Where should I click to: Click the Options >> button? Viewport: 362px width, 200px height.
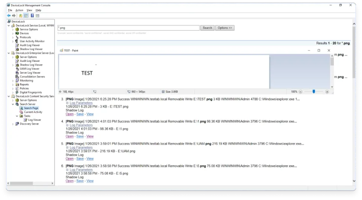coord(224,28)
